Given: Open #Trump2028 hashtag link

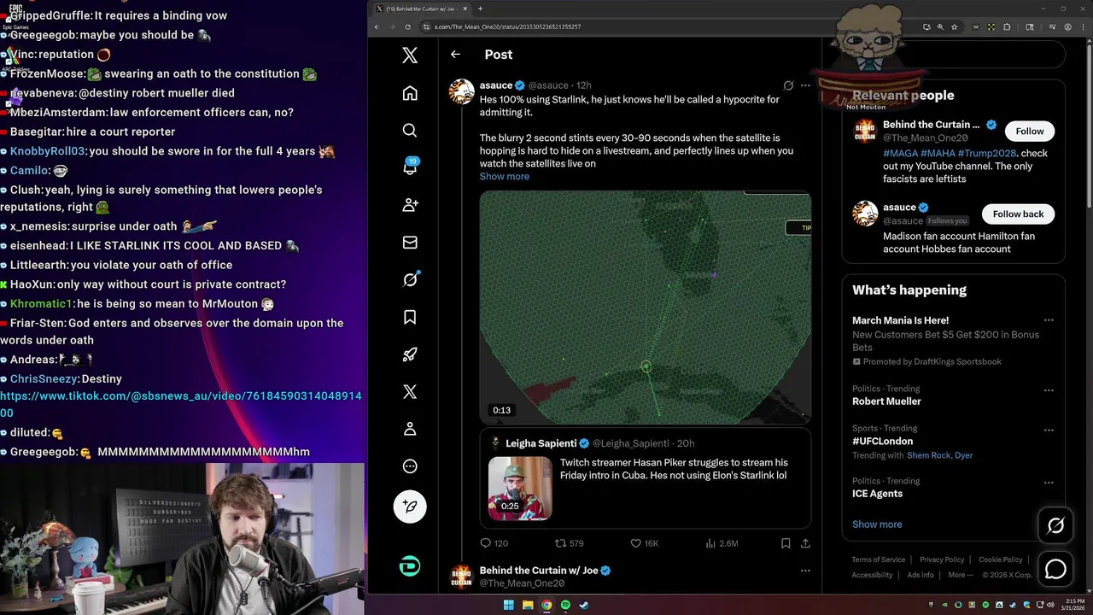Looking at the screenshot, I should (x=987, y=154).
